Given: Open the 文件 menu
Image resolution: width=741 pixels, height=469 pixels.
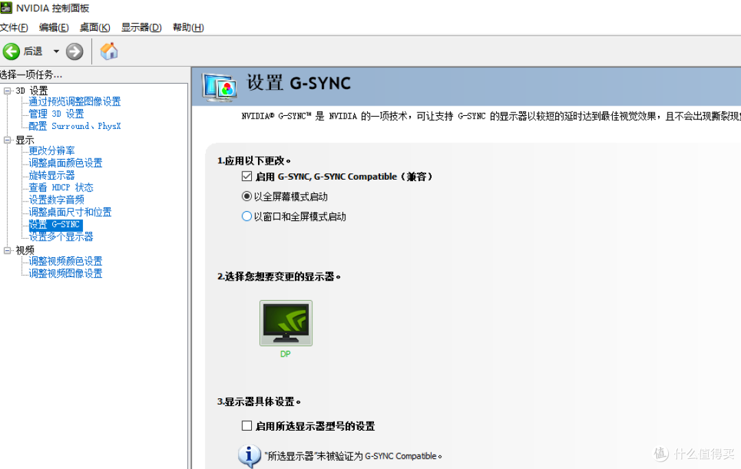Looking at the screenshot, I should [14, 27].
